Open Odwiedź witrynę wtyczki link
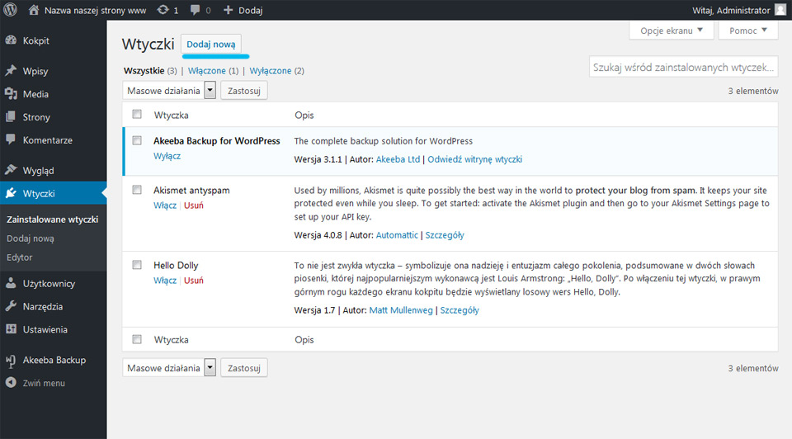Image resolution: width=792 pixels, height=439 pixels. coord(475,159)
